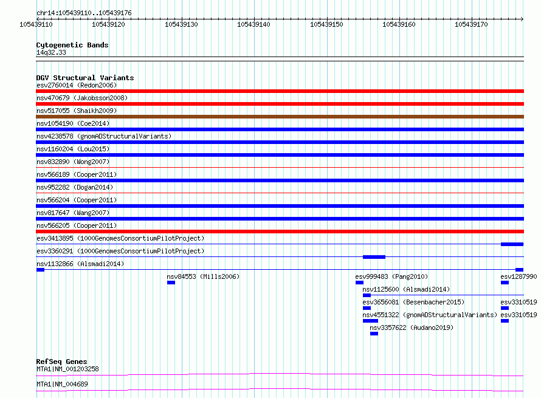This screenshot has width=541, height=398.
Task: Click the blue bar under nsv4238578
Action: [x=280, y=142]
